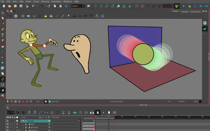Select the Rotate tool in top toolbar
The height and width of the screenshot is (131, 210).
(101, 6)
